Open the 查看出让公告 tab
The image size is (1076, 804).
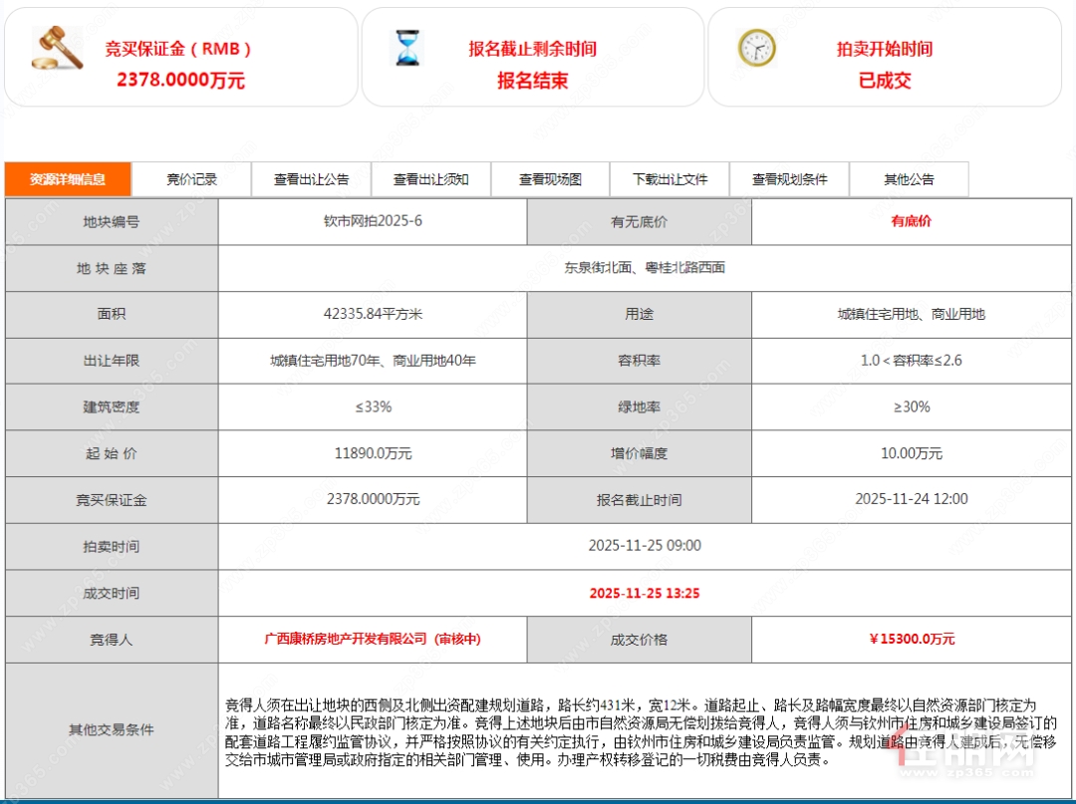click(312, 179)
